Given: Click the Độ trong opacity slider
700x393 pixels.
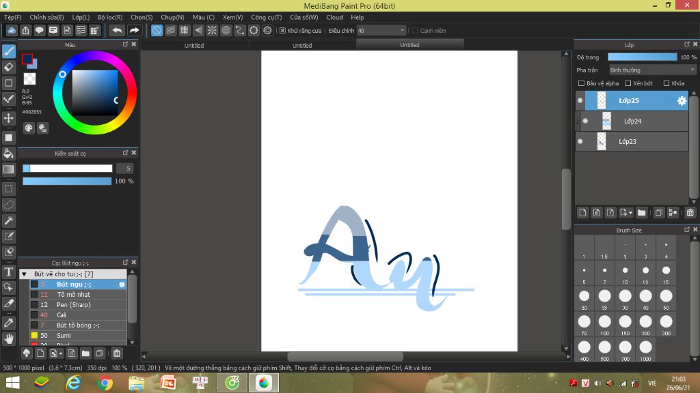Looking at the screenshot, I should point(642,57).
